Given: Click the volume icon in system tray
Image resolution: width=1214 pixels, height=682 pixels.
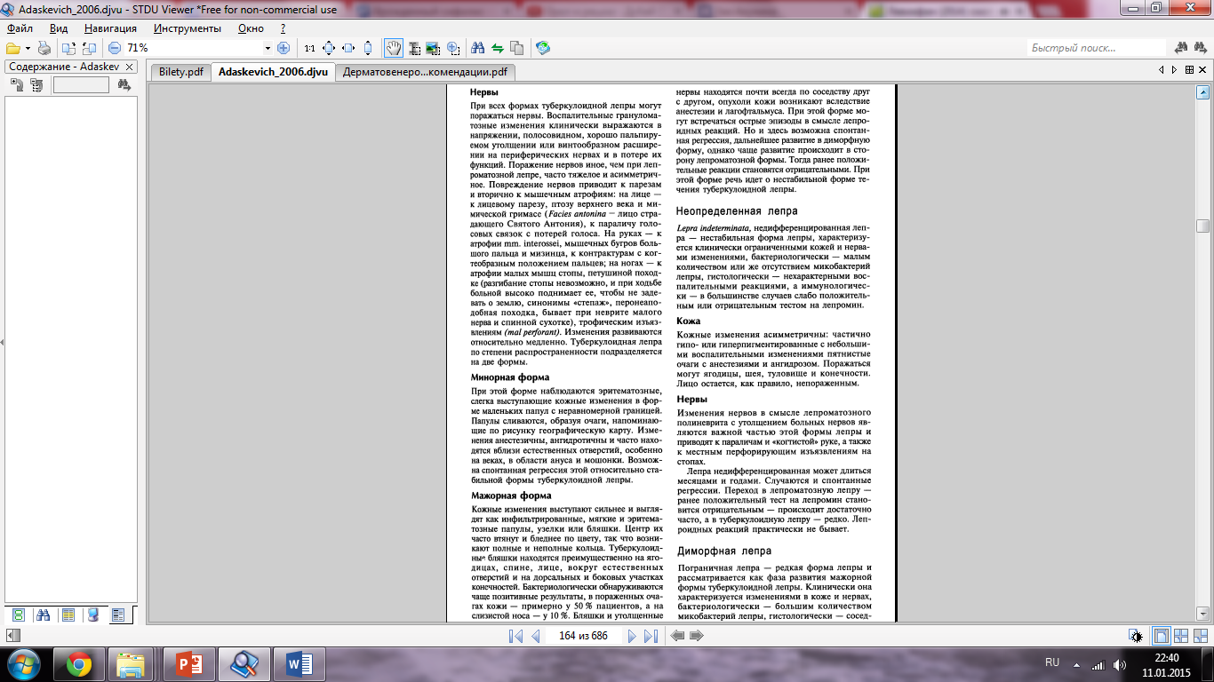Looking at the screenshot, I should tap(1120, 665).
